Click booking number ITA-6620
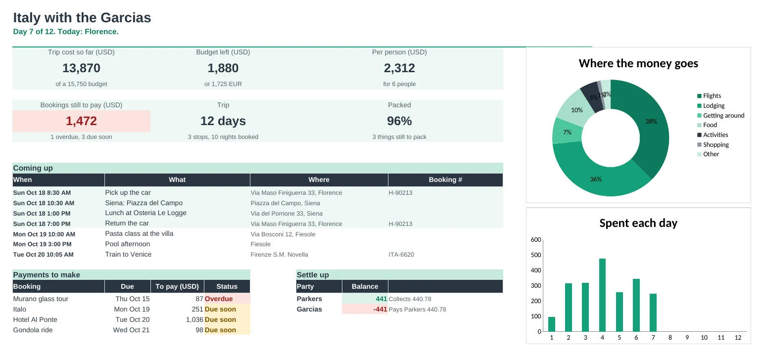The height and width of the screenshot is (356, 763). [401, 255]
